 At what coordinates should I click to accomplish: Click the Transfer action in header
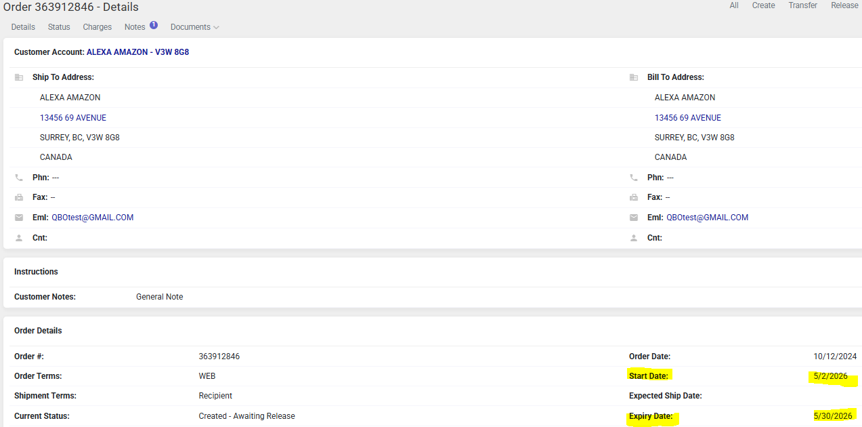point(802,5)
